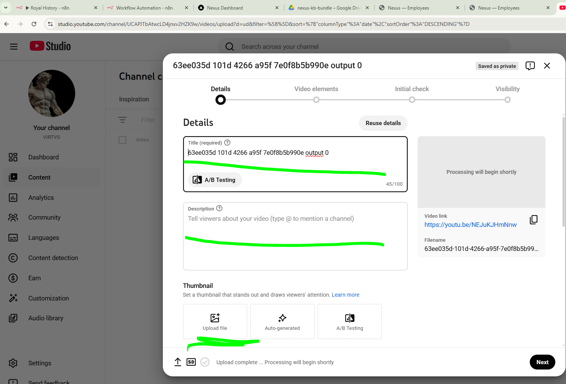Tick the select-all Video checkbox
This screenshot has width=566, height=384.
(122, 140)
